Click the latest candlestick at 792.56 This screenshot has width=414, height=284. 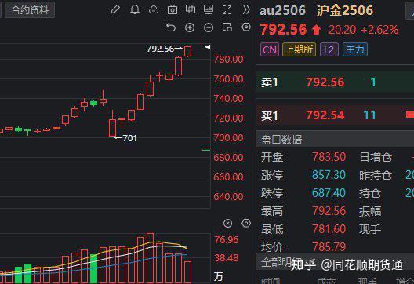point(187,51)
